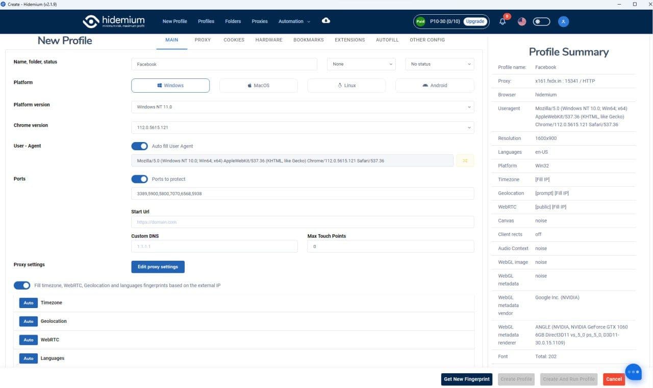Expand the Chrome version dropdown
Image resolution: width=653 pixels, height=388 pixels.
pos(303,127)
